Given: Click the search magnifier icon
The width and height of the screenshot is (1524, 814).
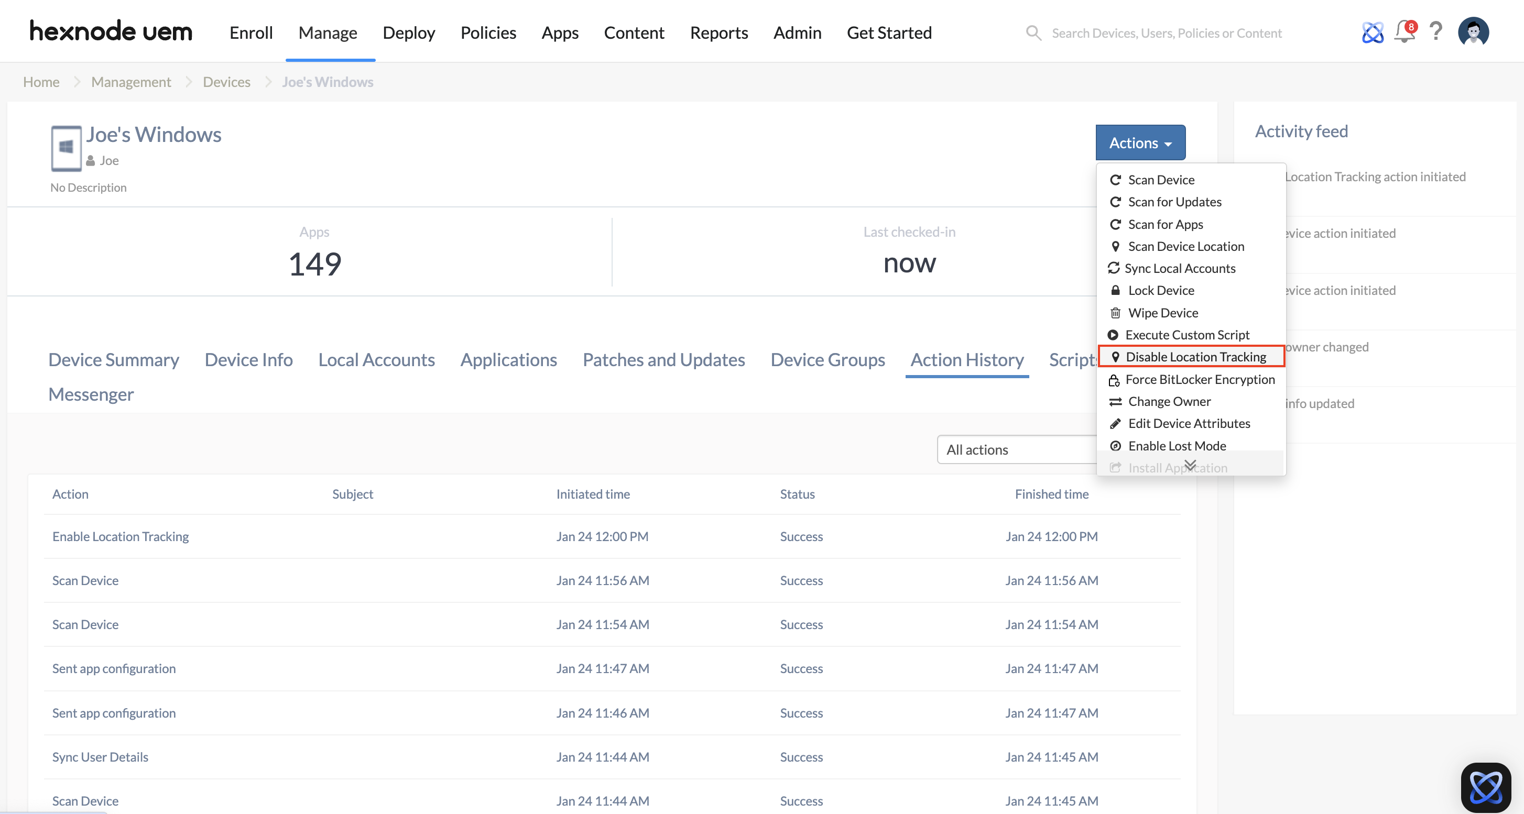Looking at the screenshot, I should 1033,32.
